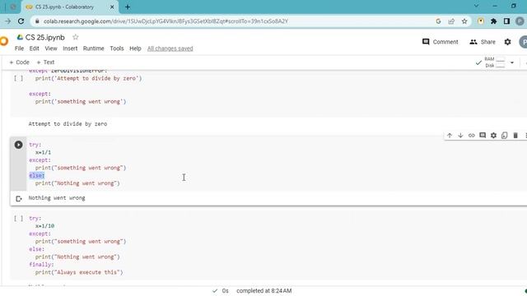Open the notebook settings gear

tap(507, 42)
